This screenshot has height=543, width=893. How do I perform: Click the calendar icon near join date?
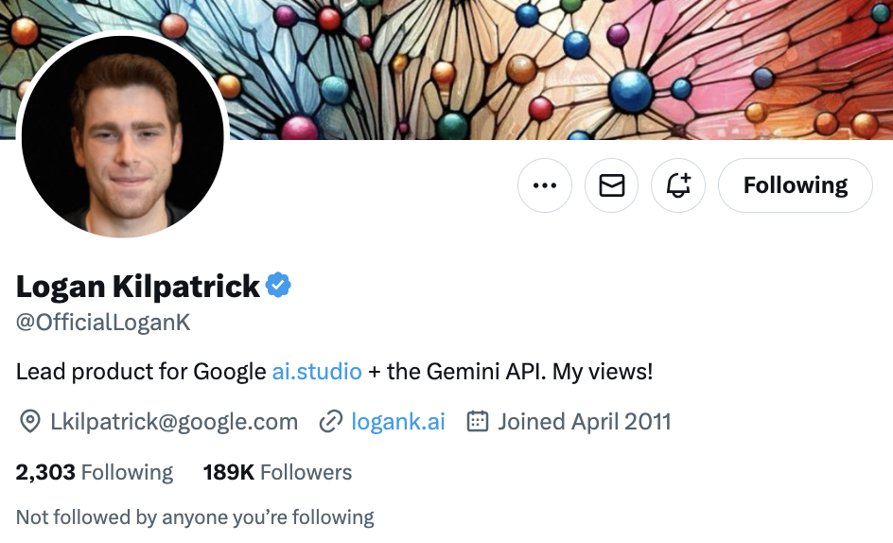(478, 422)
